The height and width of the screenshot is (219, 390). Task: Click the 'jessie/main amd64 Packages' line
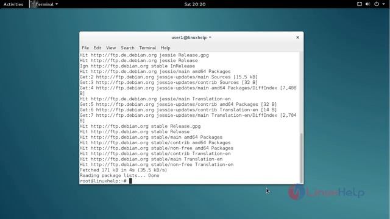(x=155, y=72)
